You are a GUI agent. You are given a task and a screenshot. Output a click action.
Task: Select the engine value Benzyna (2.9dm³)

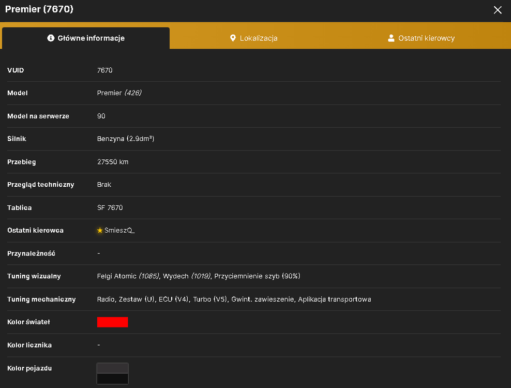[x=126, y=139]
